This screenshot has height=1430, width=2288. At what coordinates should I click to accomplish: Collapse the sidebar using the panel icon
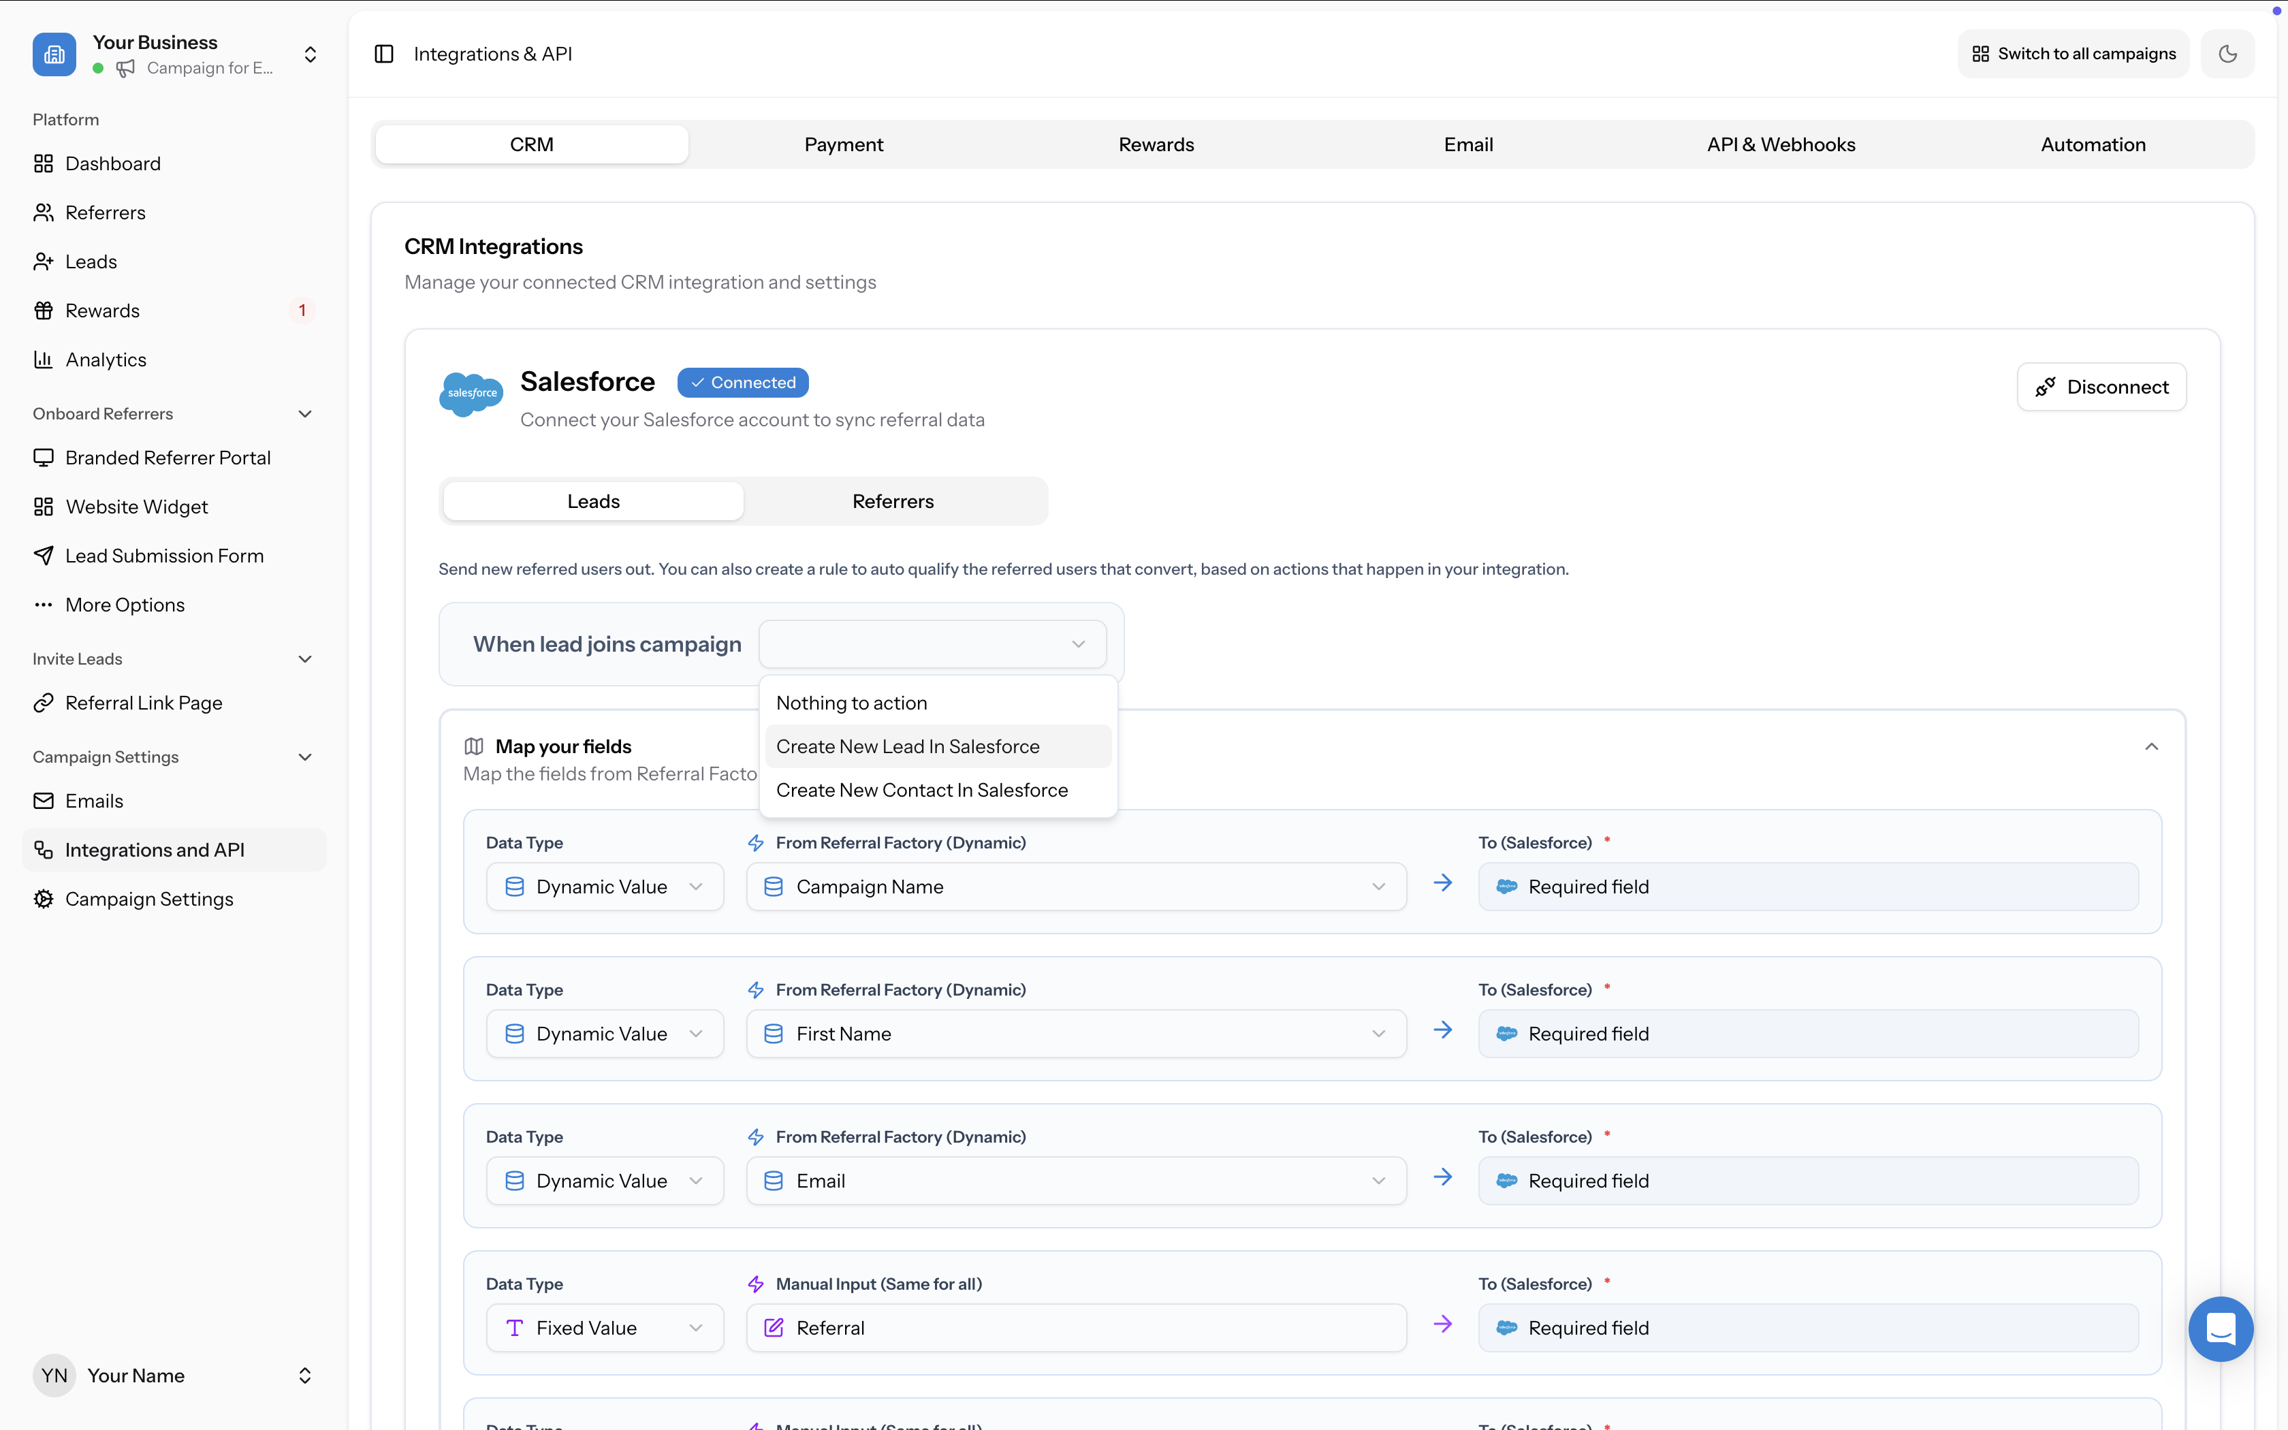(x=384, y=54)
